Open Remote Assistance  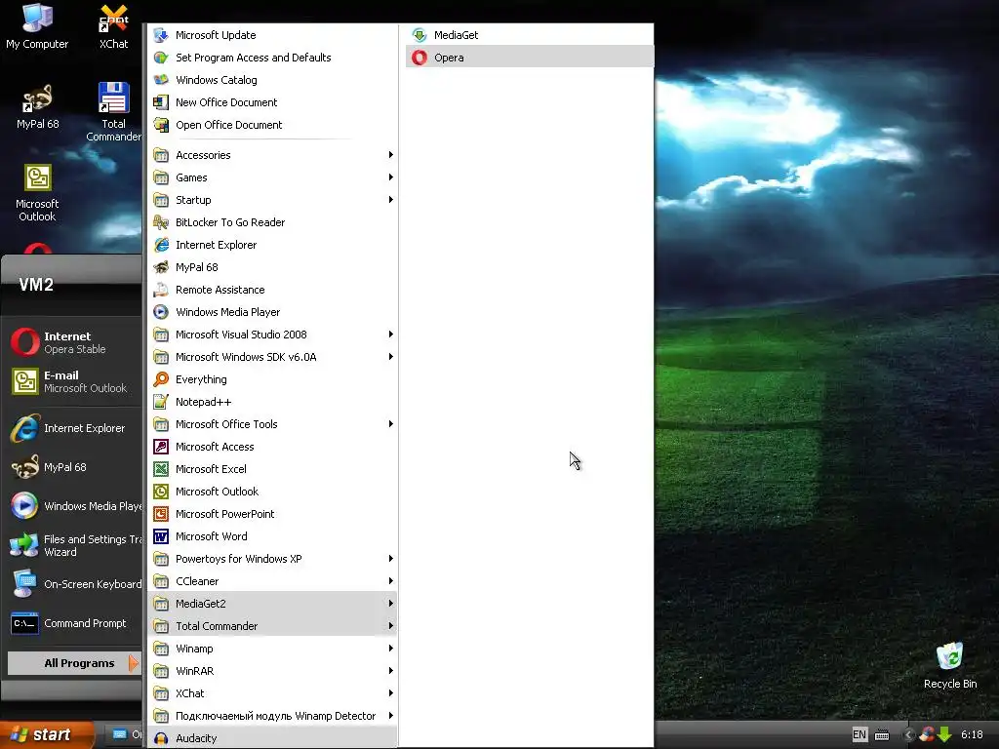coord(272,290)
